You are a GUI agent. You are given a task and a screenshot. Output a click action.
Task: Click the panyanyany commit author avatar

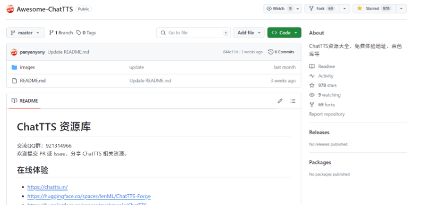(x=14, y=52)
